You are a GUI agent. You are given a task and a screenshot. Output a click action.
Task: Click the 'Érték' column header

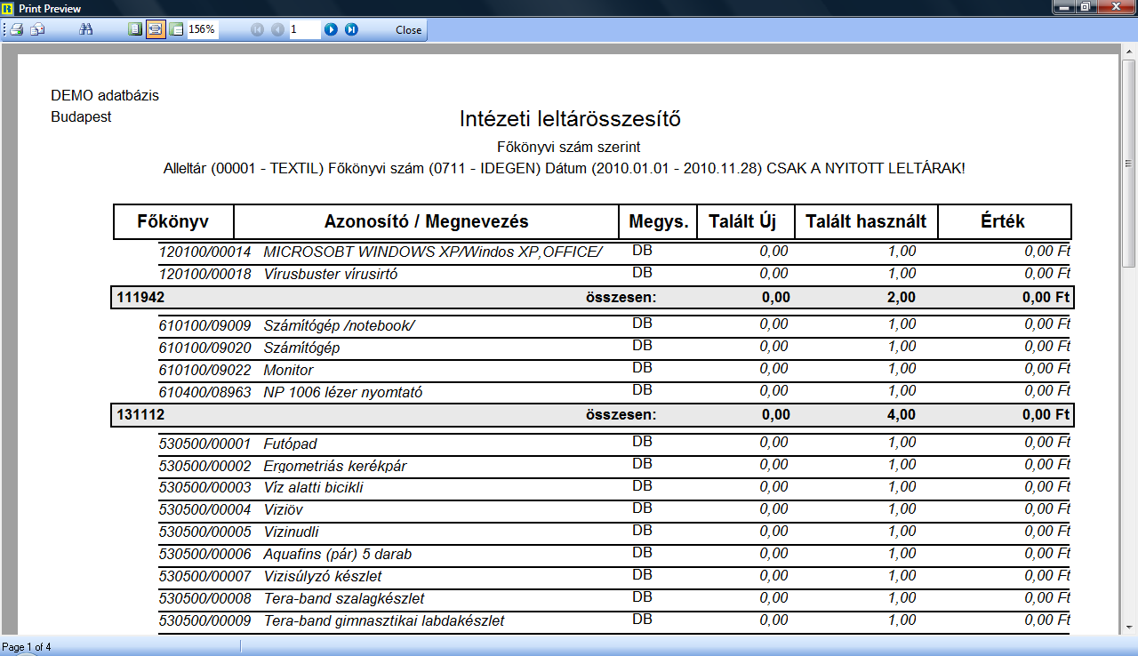coord(1005,221)
